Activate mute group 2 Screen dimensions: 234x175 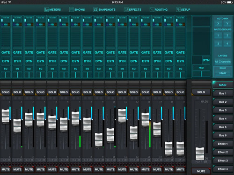(x=227, y=35)
